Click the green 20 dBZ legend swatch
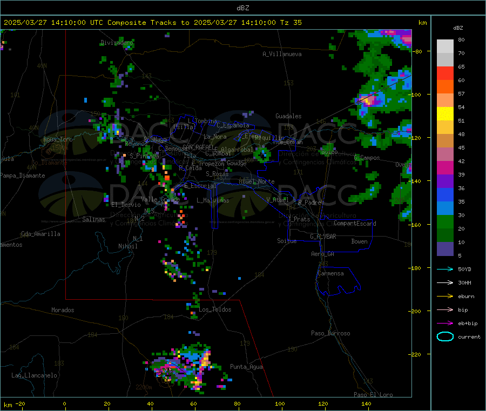Viewport: 486px width, 411px height. (x=445, y=221)
